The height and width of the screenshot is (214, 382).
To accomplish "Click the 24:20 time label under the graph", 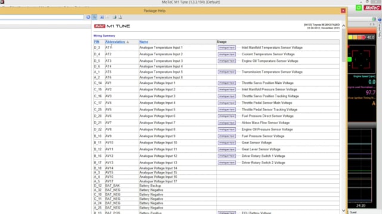I will pyautogui.click(x=361, y=206).
